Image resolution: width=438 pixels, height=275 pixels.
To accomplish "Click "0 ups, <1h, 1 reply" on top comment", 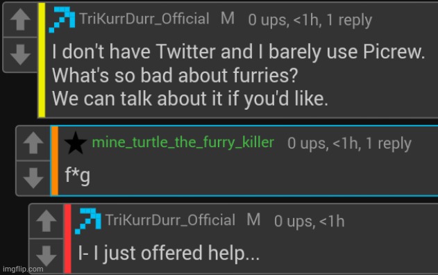I will (x=310, y=20).
